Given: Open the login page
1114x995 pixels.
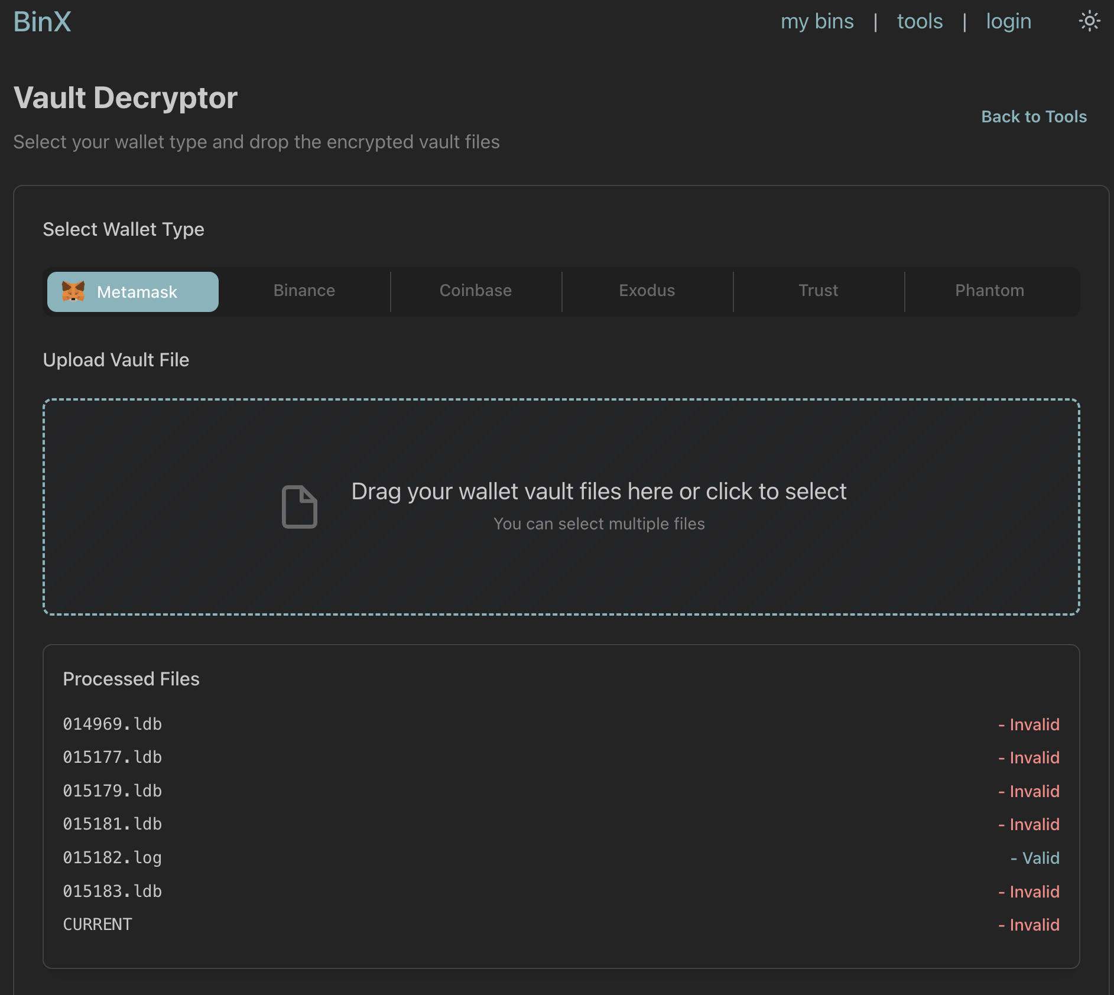Looking at the screenshot, I should click(1008, 22).
